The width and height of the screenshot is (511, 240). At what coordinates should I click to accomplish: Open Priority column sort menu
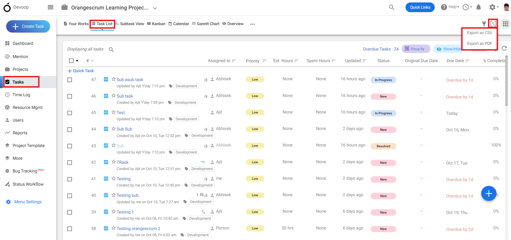coord(265,61)
